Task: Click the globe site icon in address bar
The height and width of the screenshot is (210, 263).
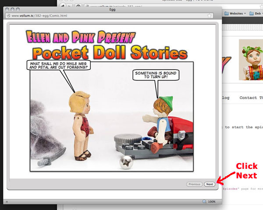Action: [8, 16]
